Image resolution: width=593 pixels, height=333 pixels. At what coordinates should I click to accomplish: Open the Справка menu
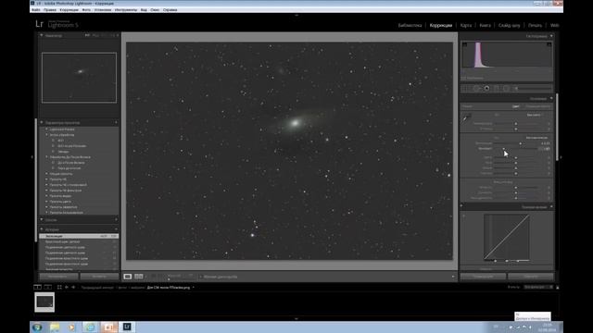pos(170,10)
